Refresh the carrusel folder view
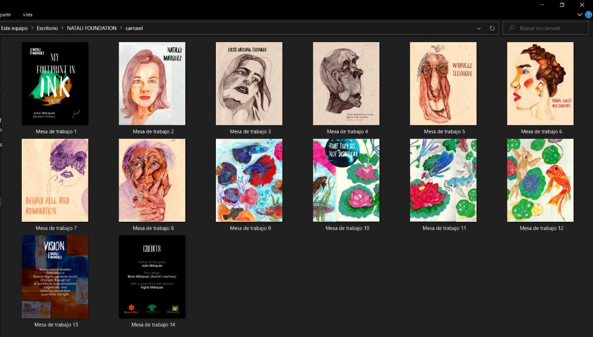593x337 pixels. tap(492, 28)
